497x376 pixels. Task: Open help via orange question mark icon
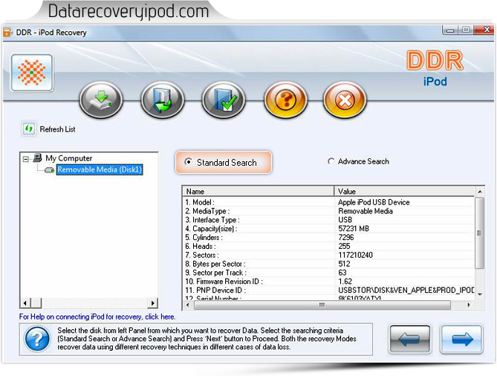point(285,100)
